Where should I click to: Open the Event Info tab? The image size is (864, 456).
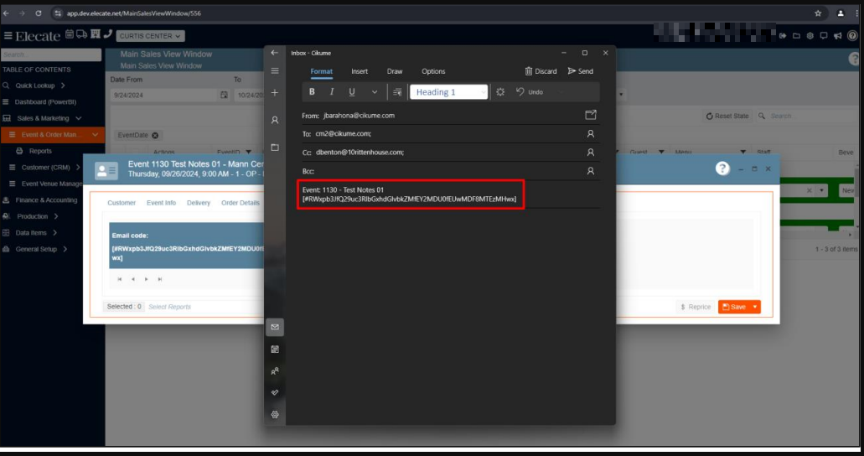161,203
